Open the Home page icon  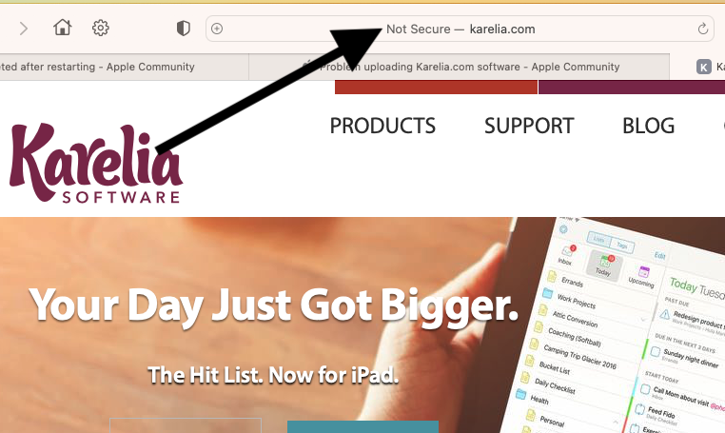point(63,28)
